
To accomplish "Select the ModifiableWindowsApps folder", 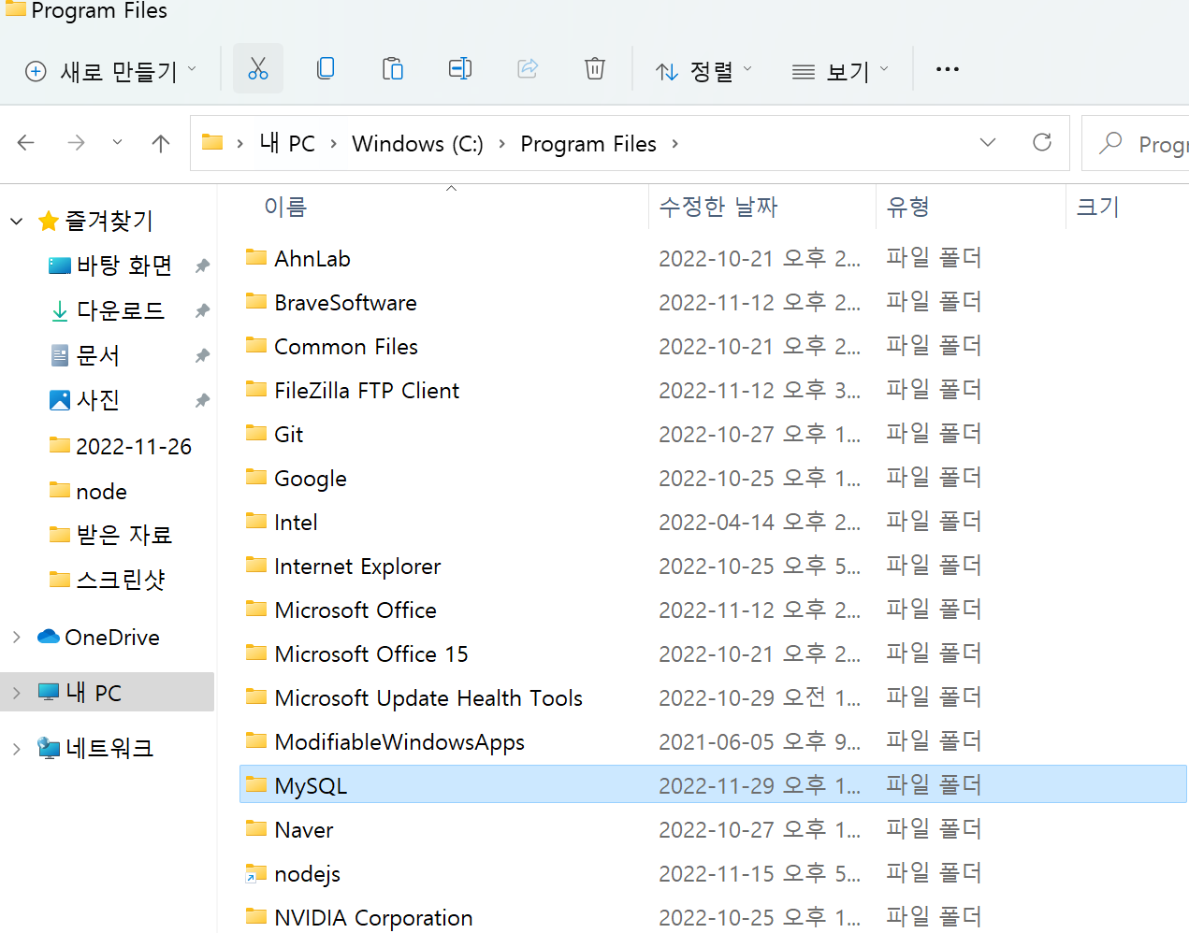I will click(713, 741).
